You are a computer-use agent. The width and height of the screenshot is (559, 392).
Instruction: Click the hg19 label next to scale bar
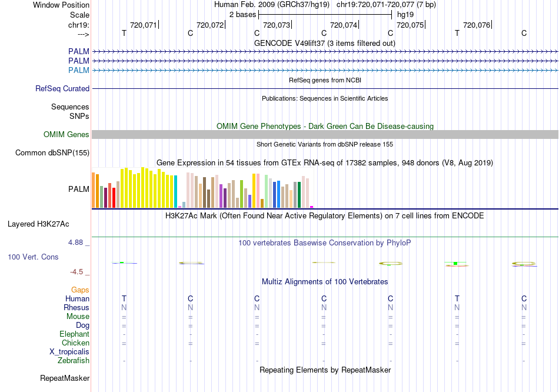405,15
